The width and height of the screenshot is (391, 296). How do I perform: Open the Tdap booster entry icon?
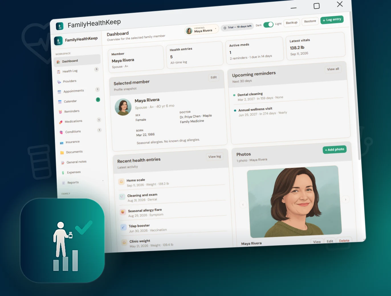tap(123, 227)
